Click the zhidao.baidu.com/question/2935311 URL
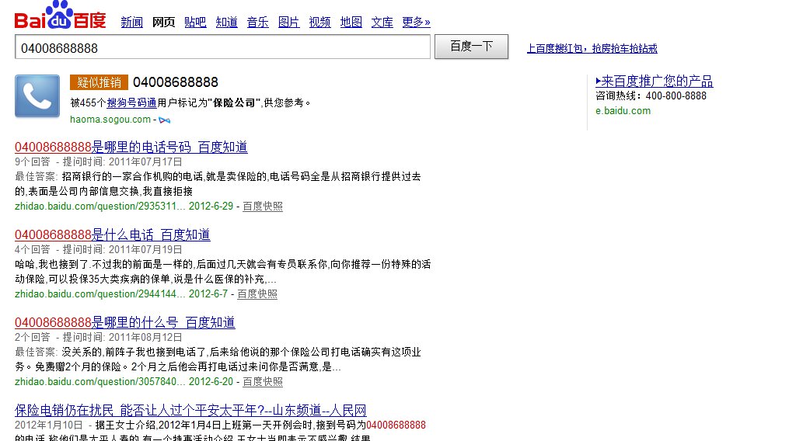Screen dimensions: 803x441 point(100,207)
